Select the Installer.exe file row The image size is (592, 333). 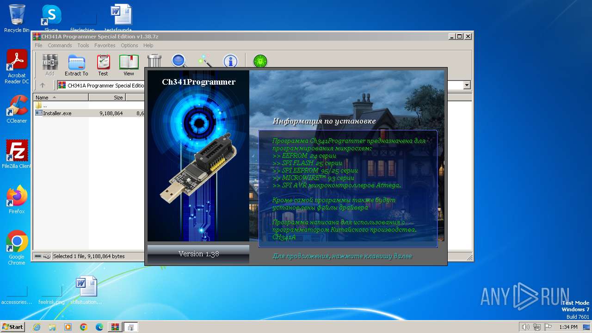pyautogui.click(x=90, y=113)
